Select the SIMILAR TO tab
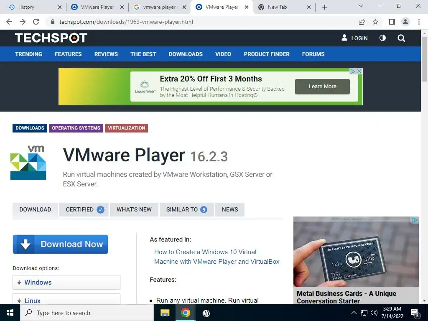 (x=187, y=209)
